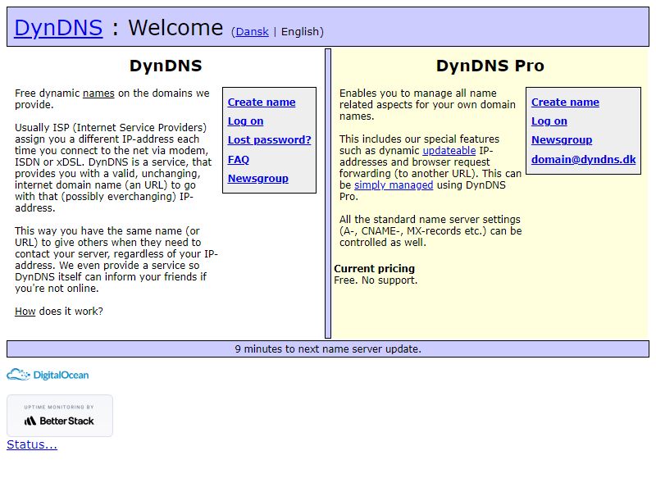Open the DynDNS header link
Image resolution: width=656 pixels, height=492 pixels.
(x=58, y=28)
